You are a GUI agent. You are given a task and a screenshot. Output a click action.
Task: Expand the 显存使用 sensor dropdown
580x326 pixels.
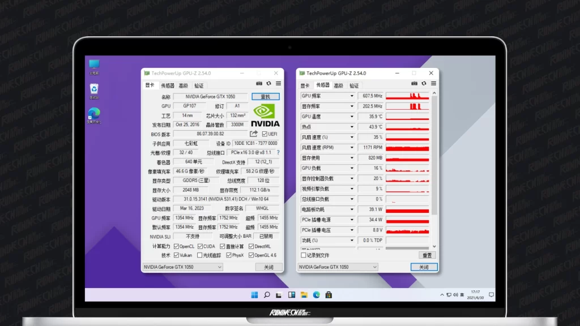352,158
